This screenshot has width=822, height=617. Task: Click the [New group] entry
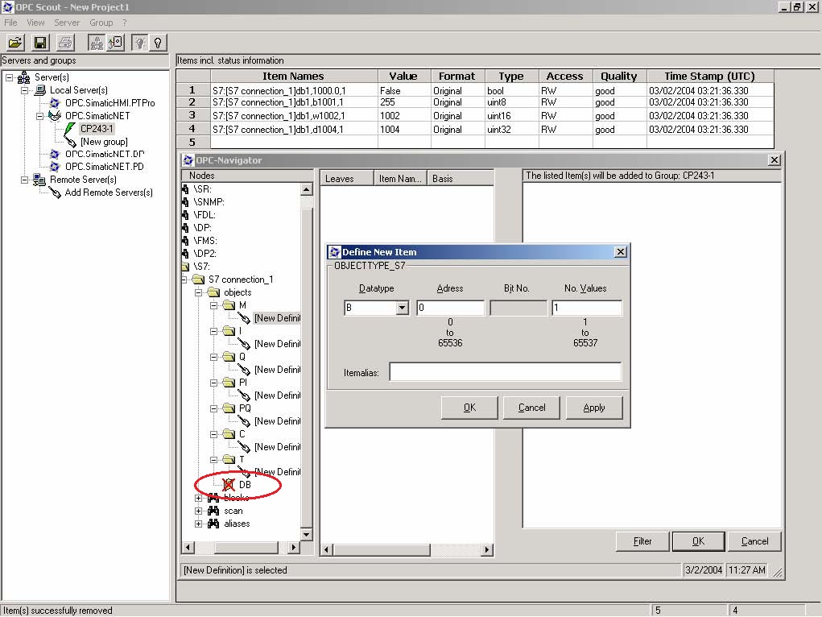tap(104, 142)
